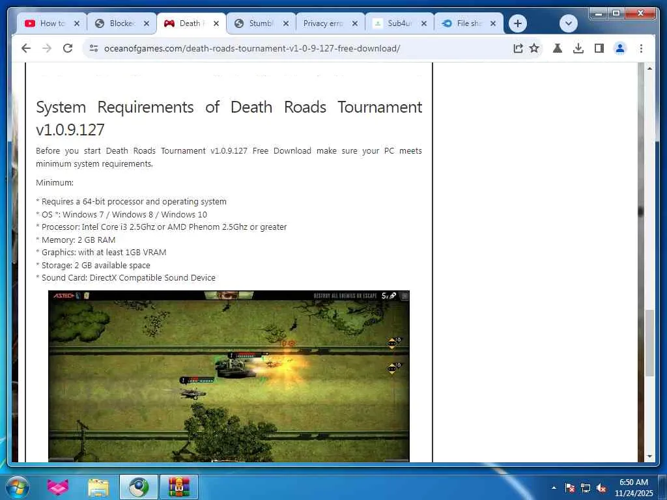Click the network tray icon
The image size is (667, 500).
click(x=586, y=488)
